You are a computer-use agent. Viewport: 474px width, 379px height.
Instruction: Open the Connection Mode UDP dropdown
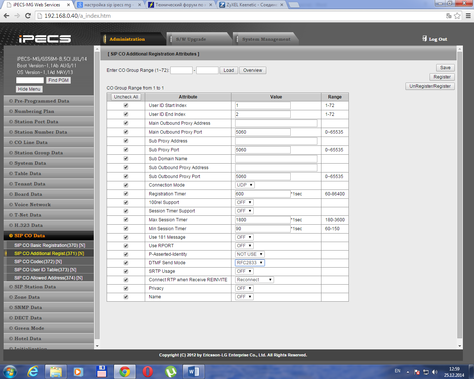click(x=245, y=185)
